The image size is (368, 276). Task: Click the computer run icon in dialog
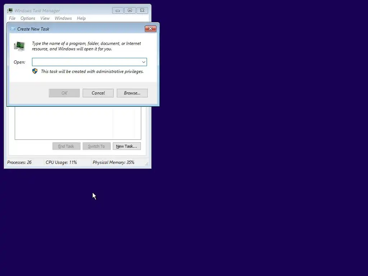pyautogui.click(x=19, y=46)
